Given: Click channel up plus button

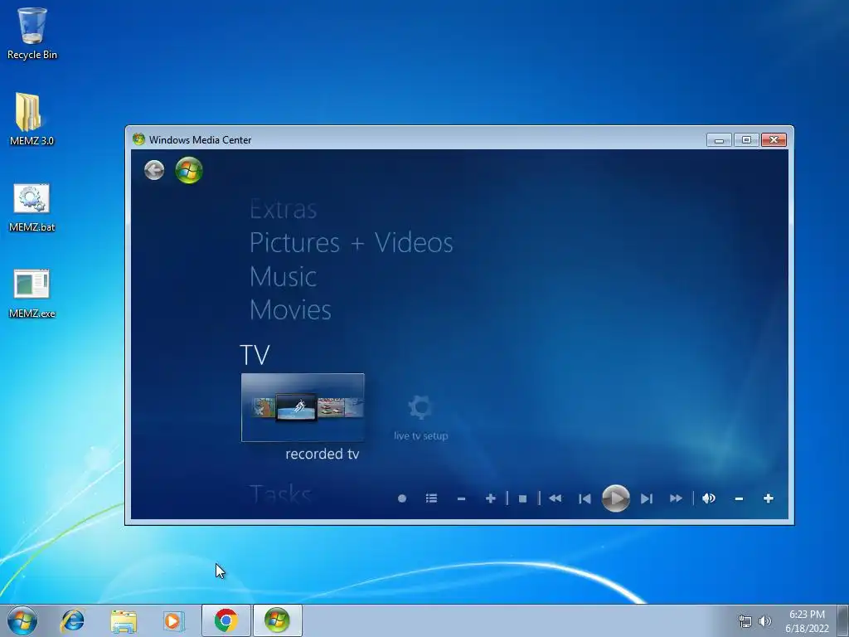Looking at the screenshot, I should pyautogui.click(x=491, y=498).
